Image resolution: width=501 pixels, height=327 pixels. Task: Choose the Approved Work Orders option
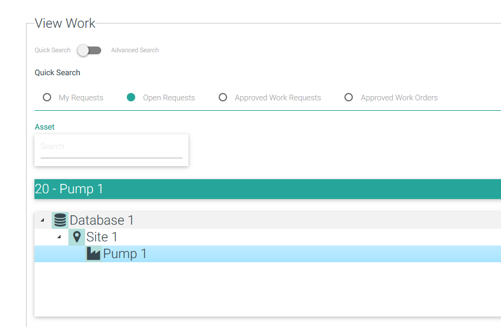[x=349, y=97]
